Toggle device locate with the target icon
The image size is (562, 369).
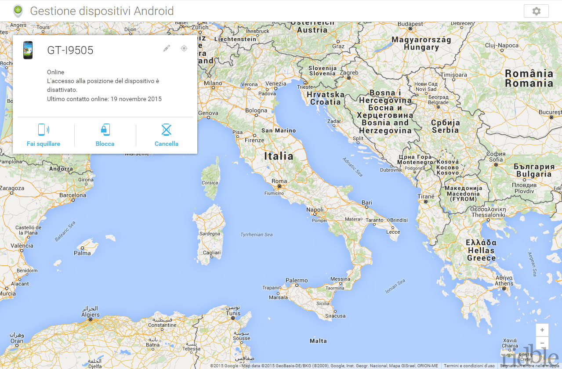point(184,48)
